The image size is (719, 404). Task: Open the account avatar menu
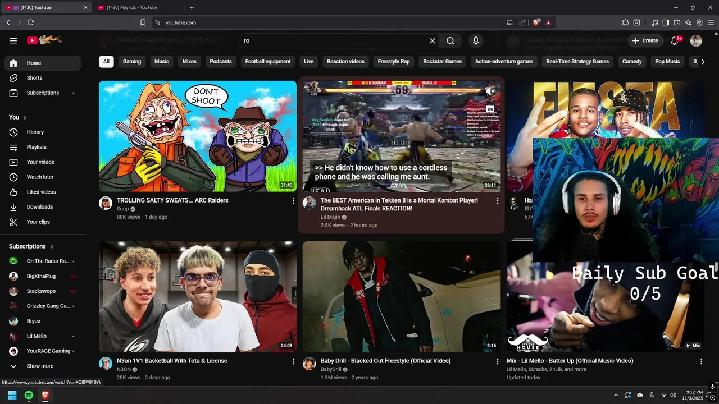tap(696, 40)
